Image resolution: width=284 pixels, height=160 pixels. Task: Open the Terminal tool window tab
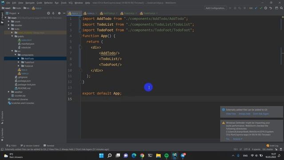tap(49, 146)
